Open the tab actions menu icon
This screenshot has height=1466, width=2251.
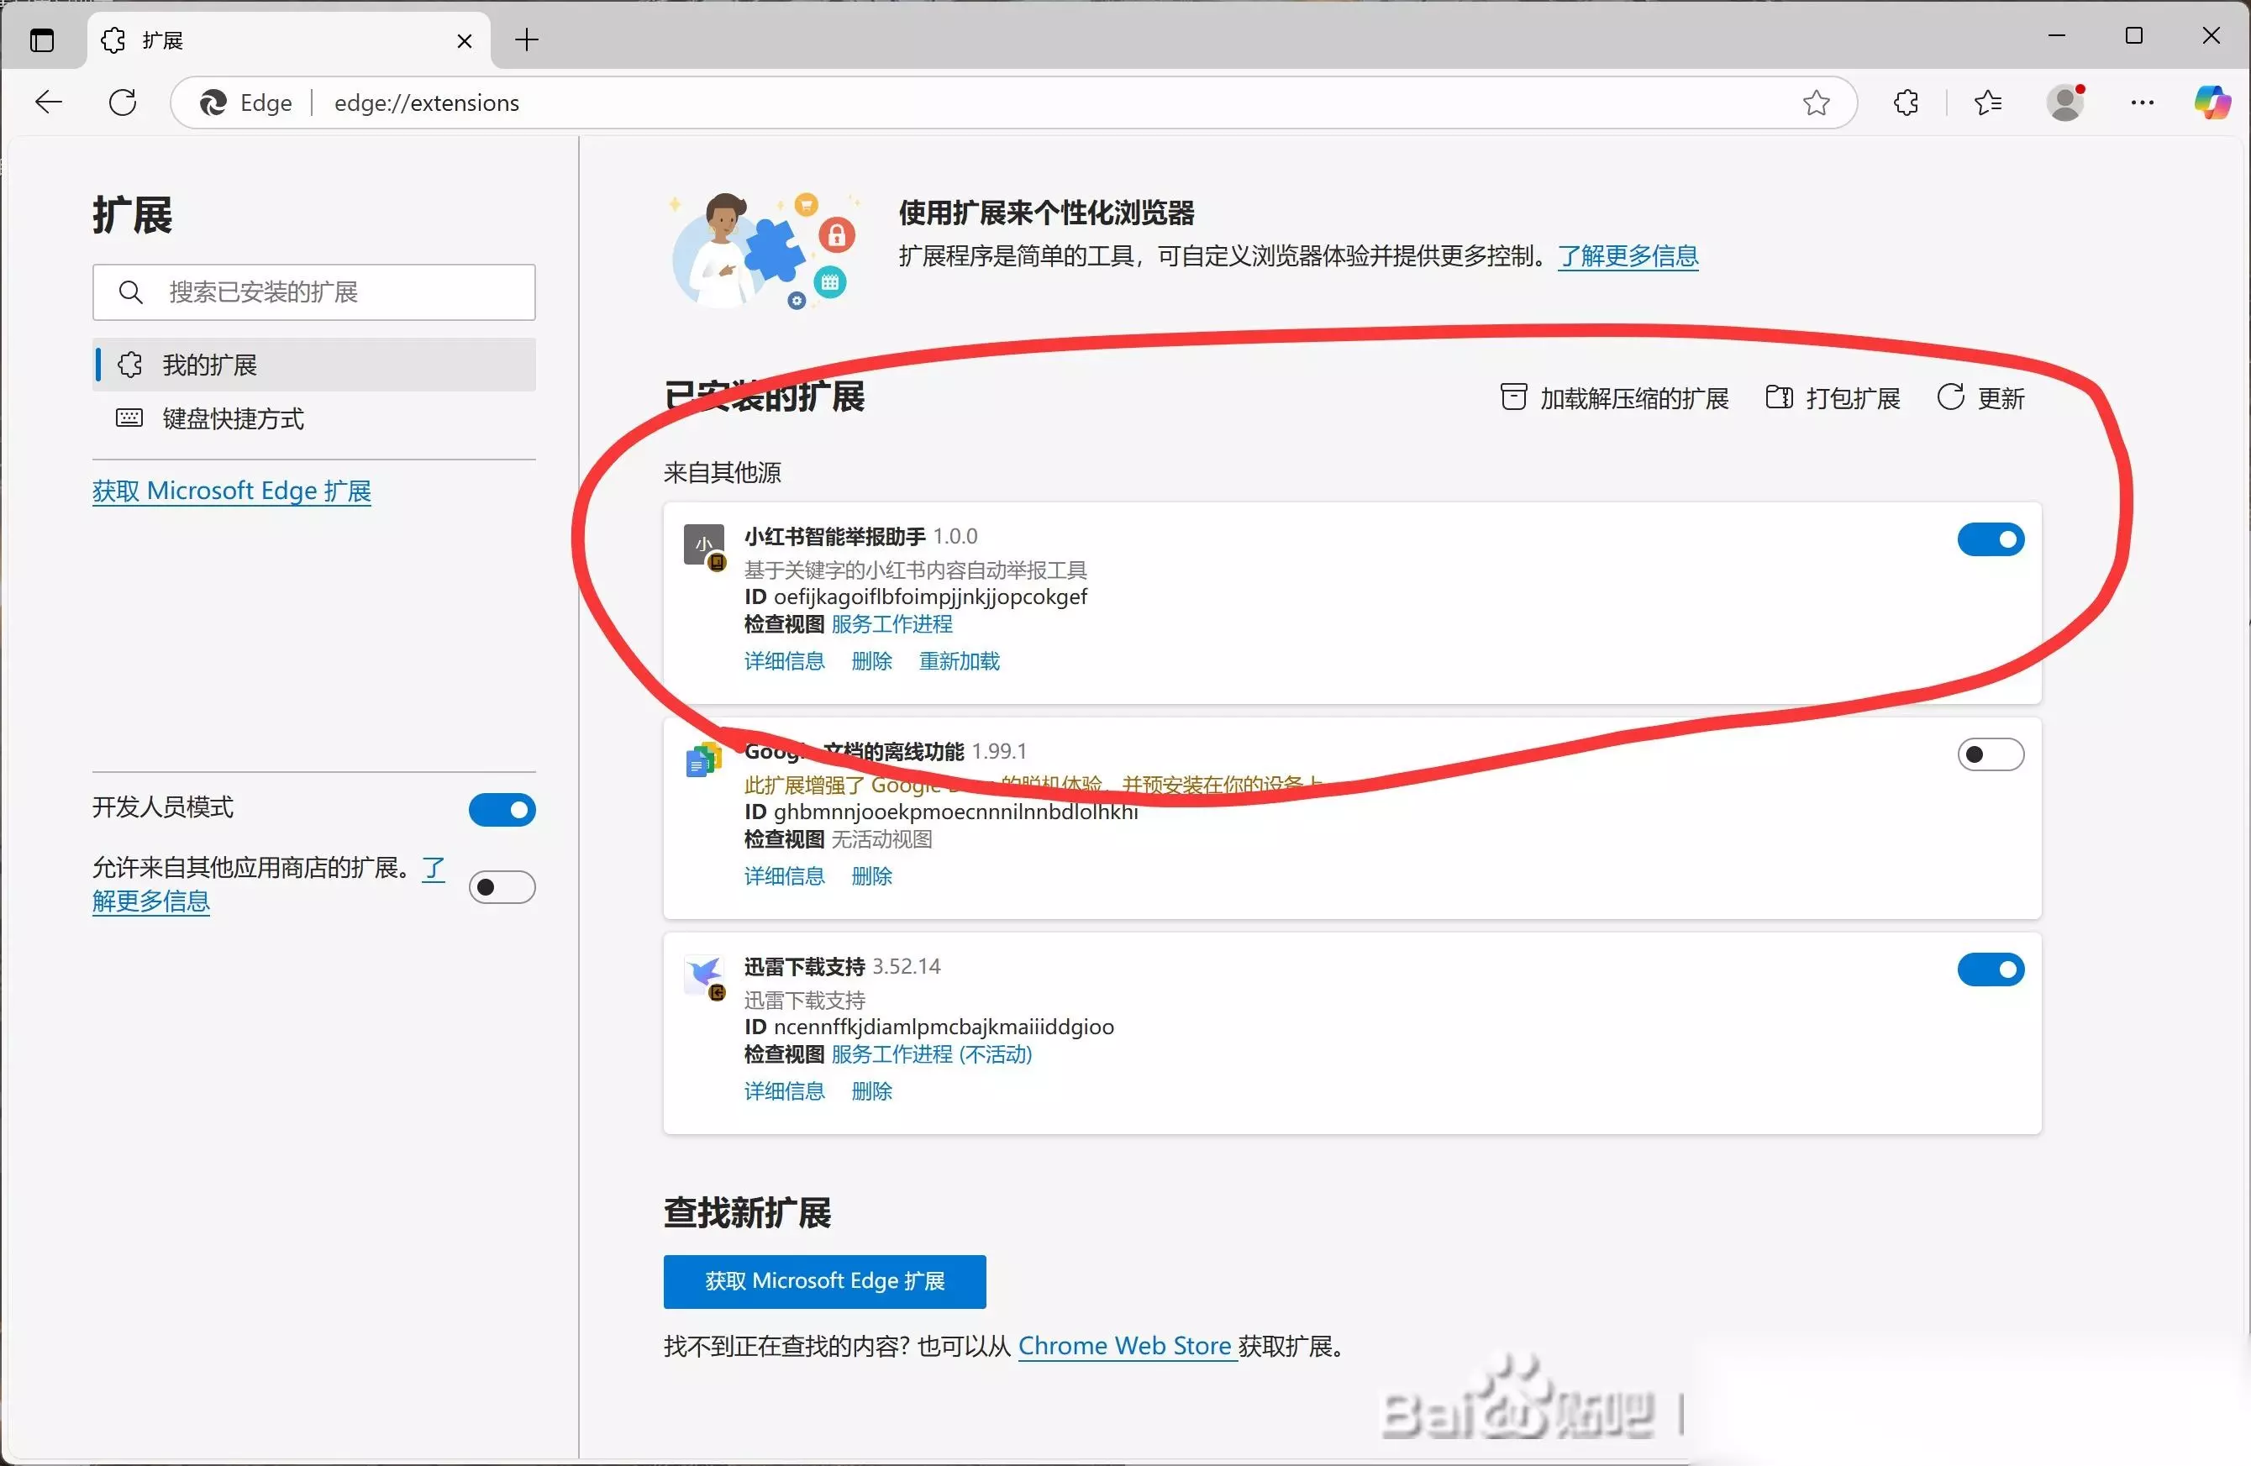[x=43, y=39]
